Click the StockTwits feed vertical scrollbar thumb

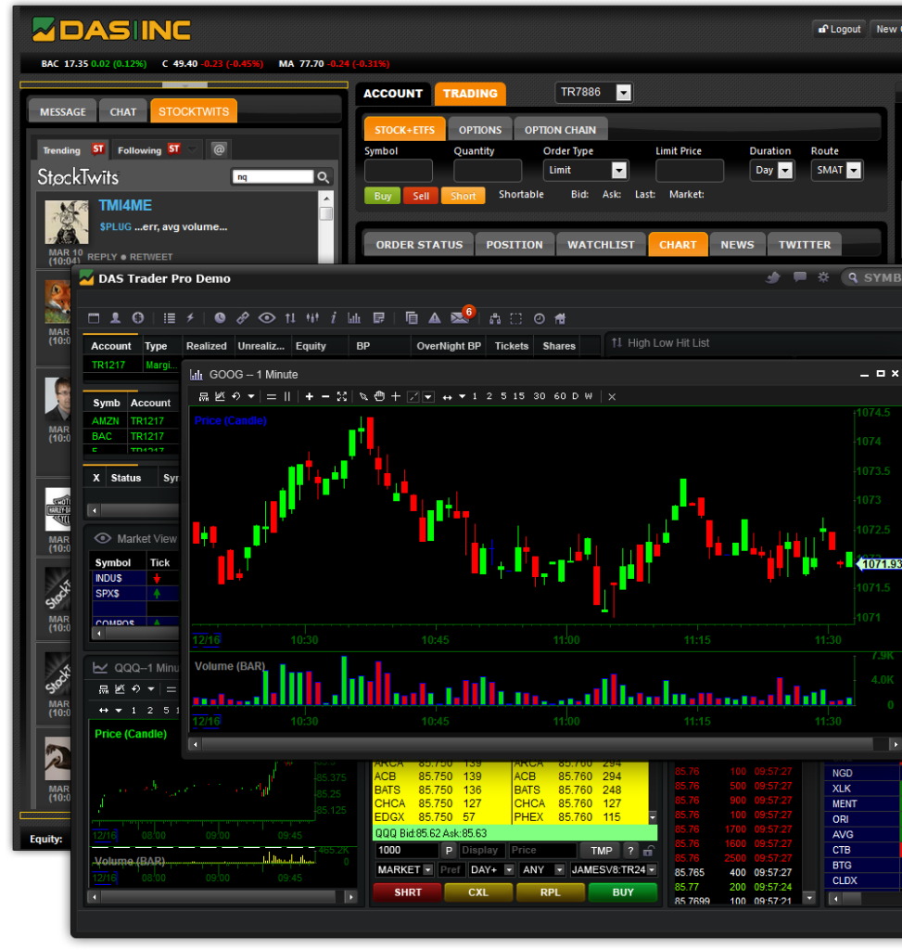326,213
